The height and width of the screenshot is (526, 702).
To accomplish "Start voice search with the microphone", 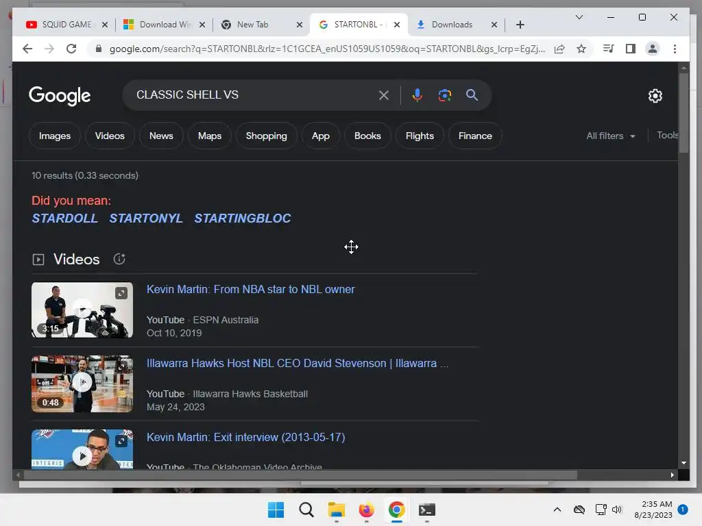I will [x=417, y=95].
